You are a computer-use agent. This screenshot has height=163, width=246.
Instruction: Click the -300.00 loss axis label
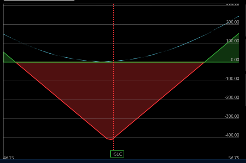[x=232, y=116]
